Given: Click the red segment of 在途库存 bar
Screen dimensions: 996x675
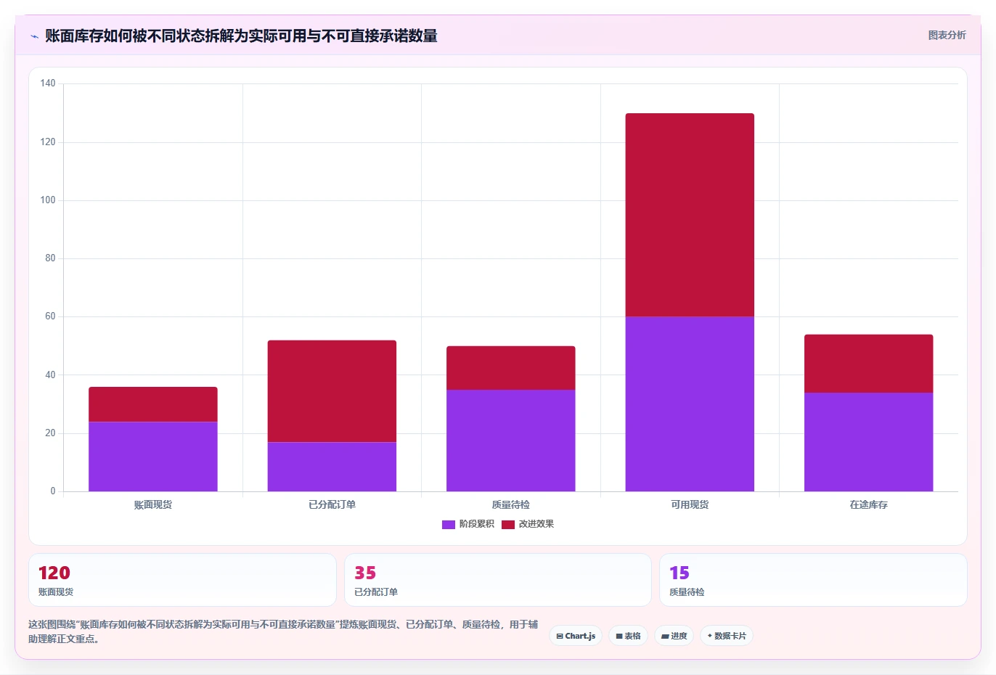Looking at the screenshot, I should pyautogui.click(x=869, y=364).
